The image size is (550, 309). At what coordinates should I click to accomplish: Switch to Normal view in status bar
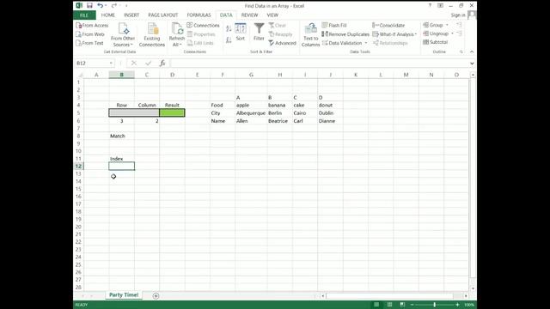click(376, 305)
